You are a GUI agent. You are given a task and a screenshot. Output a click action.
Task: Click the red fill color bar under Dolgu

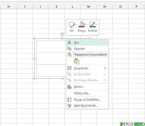[x=82, y=27]
